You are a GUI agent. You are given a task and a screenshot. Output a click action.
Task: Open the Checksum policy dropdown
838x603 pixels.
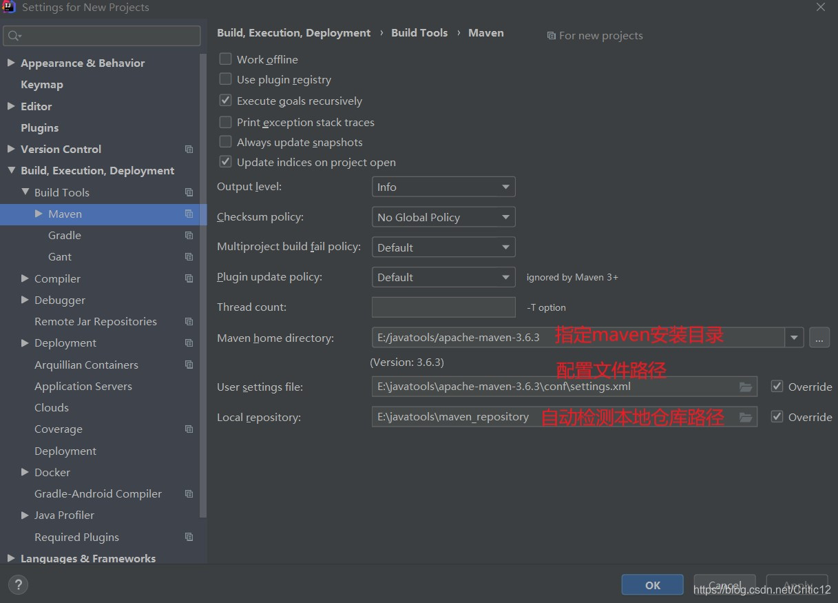coord(443,217)
